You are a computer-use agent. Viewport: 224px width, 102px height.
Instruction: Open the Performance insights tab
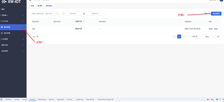coord(105,99)
